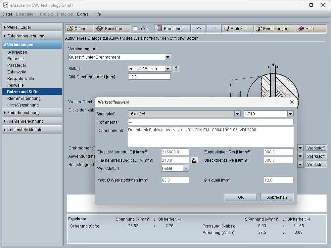
Task: Click the Abbrechen button
Action: tap(277, 197)
